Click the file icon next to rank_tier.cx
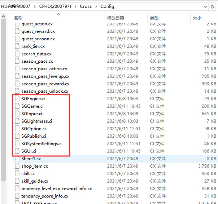Image resolution: width=218 pixels, height=204 pixels. [17, 46]
